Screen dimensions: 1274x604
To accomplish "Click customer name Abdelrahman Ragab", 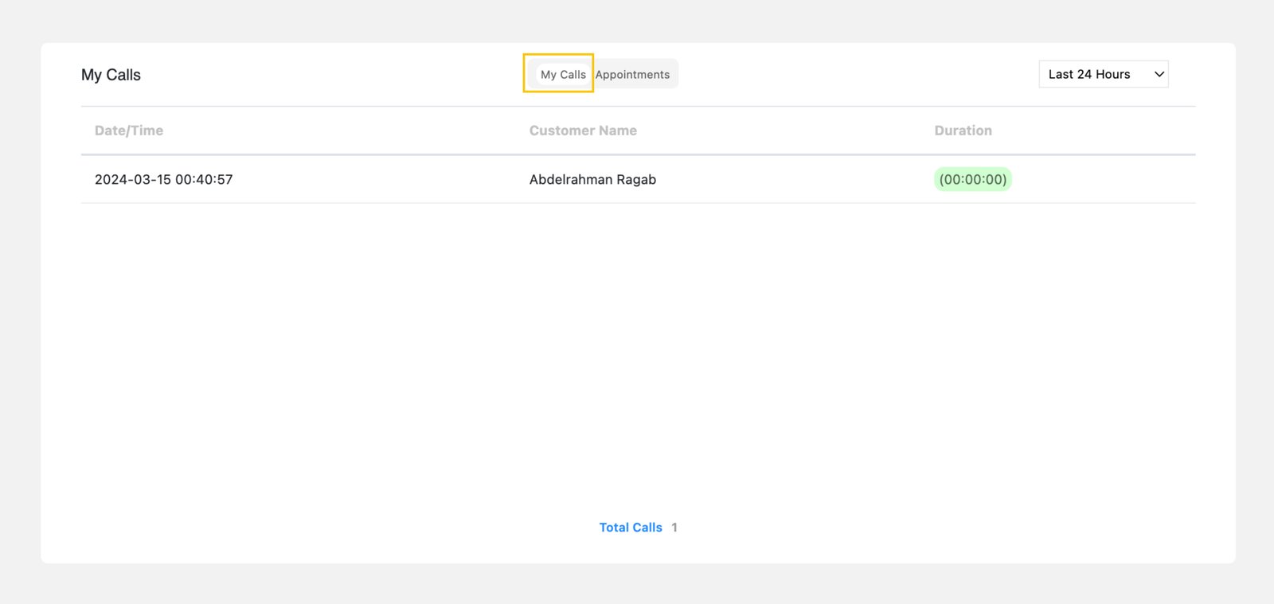I will click(x=592, y=180).
